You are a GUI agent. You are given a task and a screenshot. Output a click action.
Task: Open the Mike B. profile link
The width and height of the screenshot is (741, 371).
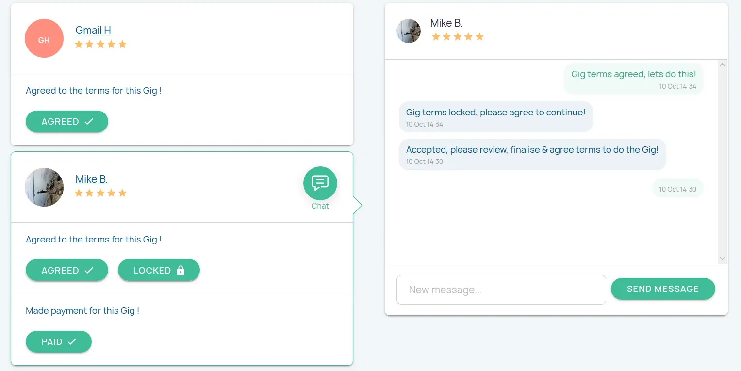[x=91, y=179]
